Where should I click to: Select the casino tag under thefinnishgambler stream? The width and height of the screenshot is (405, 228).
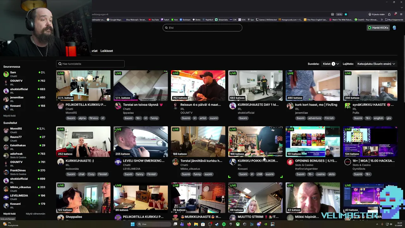(321, 174)
